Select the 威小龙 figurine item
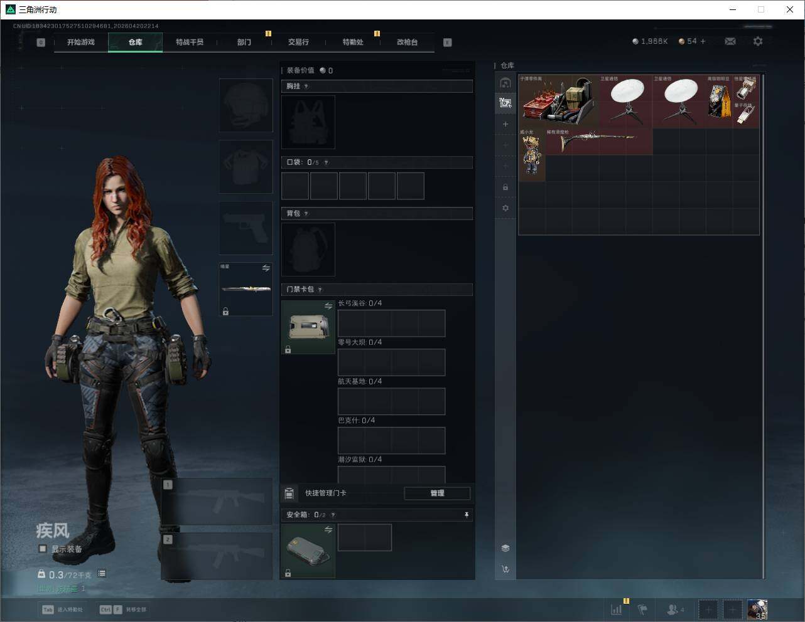805x622 pixels. click(532, 155)
